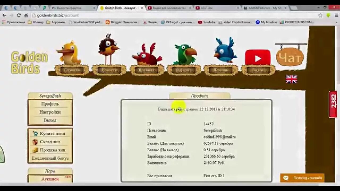Viewport: 340px width, 191px height.
Task: Open the Чат wooden sign
Action: 290,57
